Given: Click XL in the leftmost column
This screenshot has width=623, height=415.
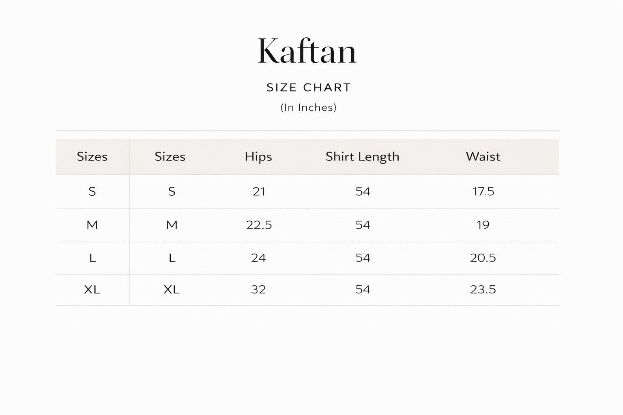Looking at the screenshot, I should click(x=92, y=289).
